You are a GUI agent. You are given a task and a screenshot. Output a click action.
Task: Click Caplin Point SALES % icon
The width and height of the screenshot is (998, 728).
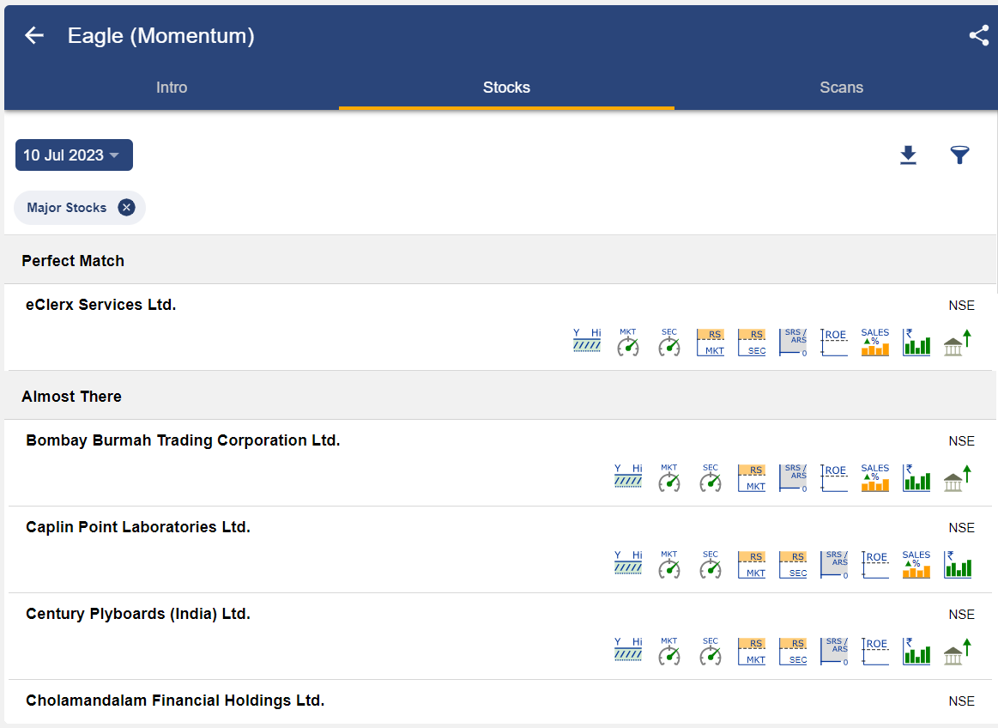pos(916,564)
